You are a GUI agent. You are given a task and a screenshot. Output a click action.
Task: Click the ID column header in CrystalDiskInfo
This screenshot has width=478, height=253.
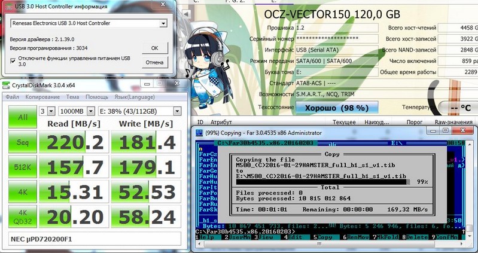(x=200, y=122)
